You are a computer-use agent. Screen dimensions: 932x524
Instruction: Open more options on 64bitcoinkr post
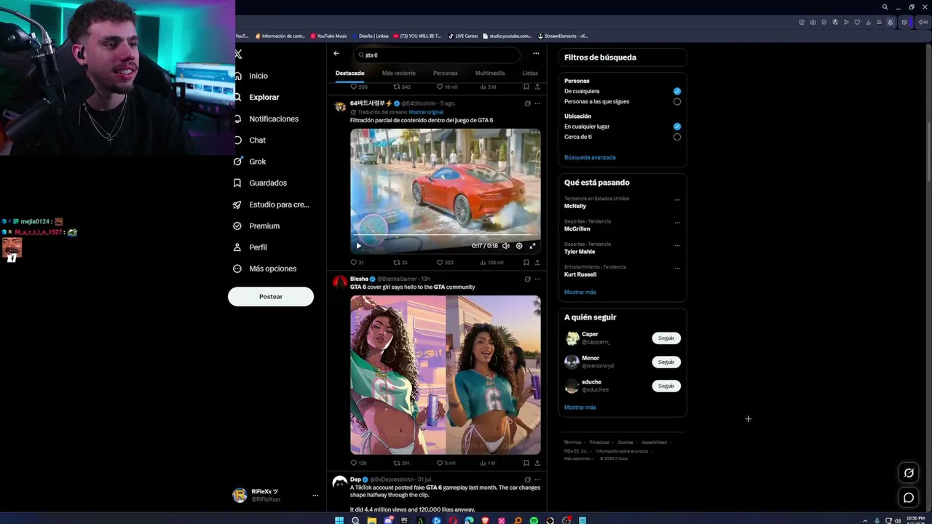tap(537, 103)
